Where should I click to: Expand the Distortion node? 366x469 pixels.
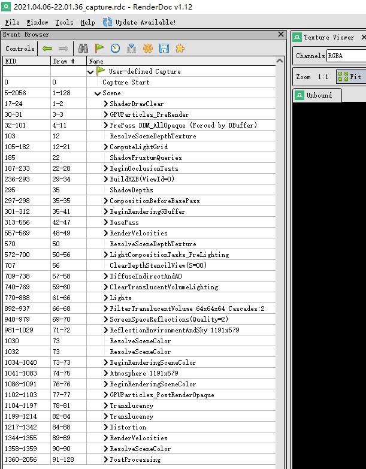(105, 427)
